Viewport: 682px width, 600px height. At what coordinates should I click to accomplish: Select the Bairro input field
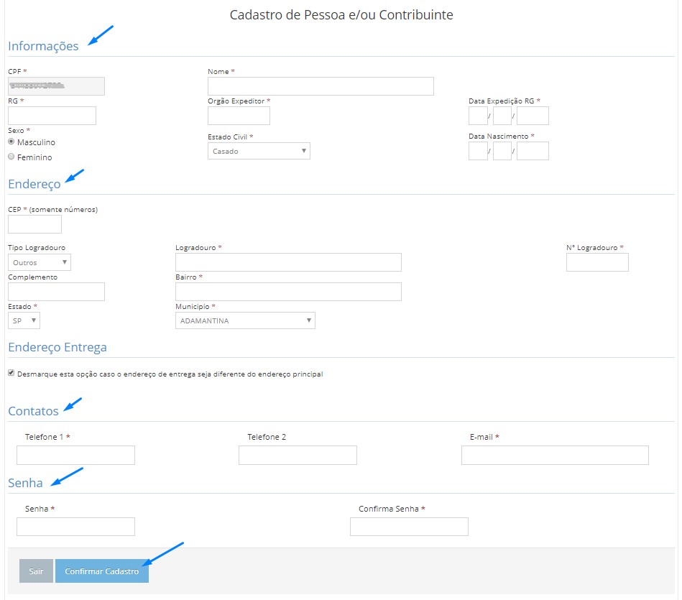[x=288, y=291]
